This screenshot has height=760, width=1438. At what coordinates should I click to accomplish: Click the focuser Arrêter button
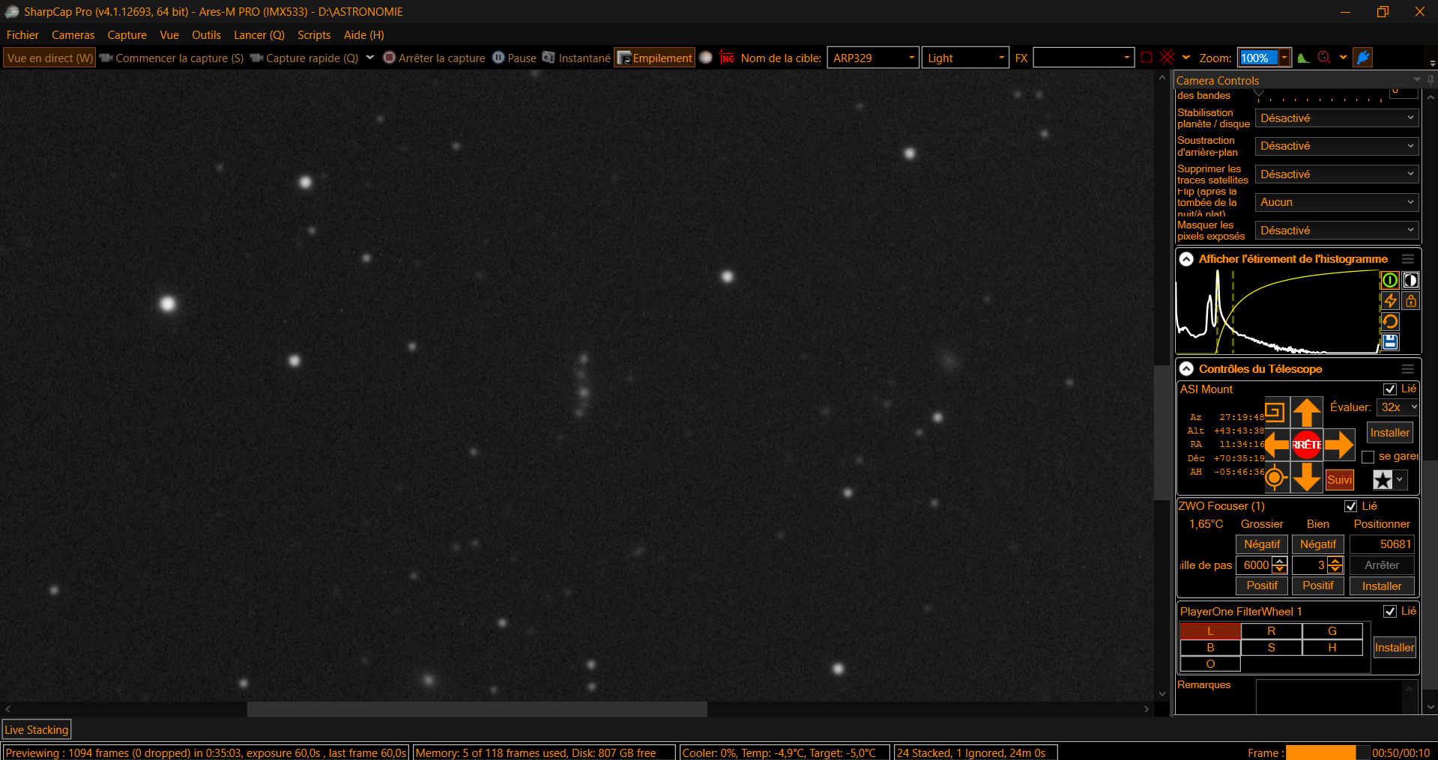tap(1382, 565)
